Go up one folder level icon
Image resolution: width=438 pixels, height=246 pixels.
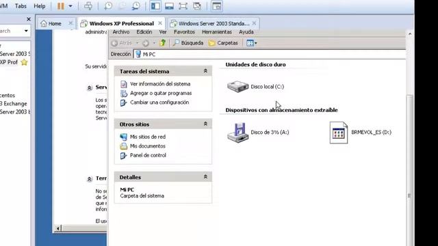pyautogui.click(x=163, y=42)
